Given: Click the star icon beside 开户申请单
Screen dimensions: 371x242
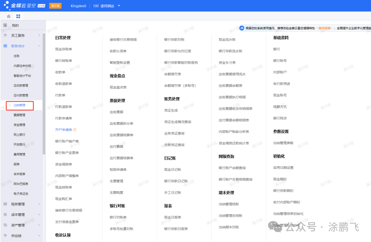Looking at the screenshot, I should 75,130.
